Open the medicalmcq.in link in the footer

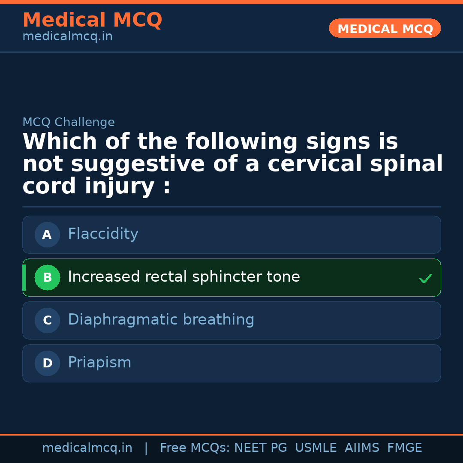(87, 448)
